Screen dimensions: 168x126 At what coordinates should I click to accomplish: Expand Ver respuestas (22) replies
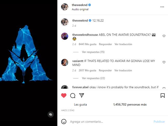tap(93, 78)
